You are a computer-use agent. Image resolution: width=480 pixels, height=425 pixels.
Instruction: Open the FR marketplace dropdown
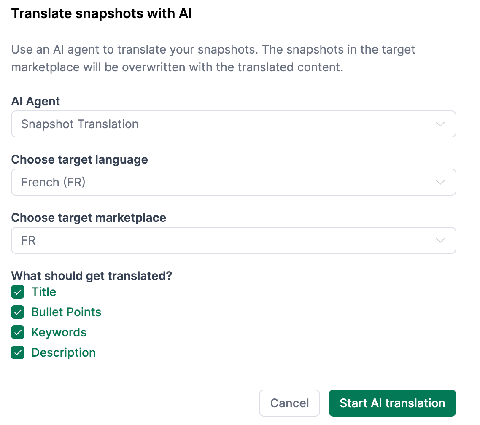point(234,240)
